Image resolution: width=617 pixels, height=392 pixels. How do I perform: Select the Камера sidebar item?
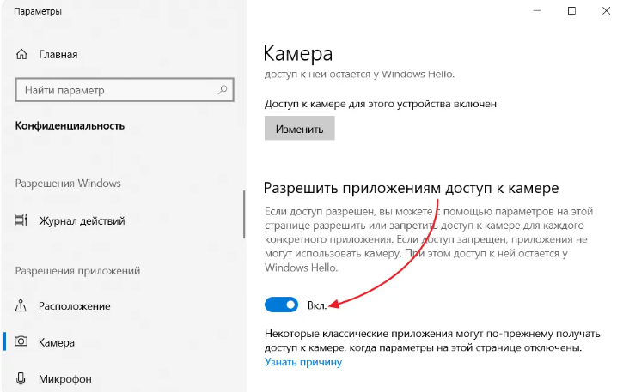point(57,342)
